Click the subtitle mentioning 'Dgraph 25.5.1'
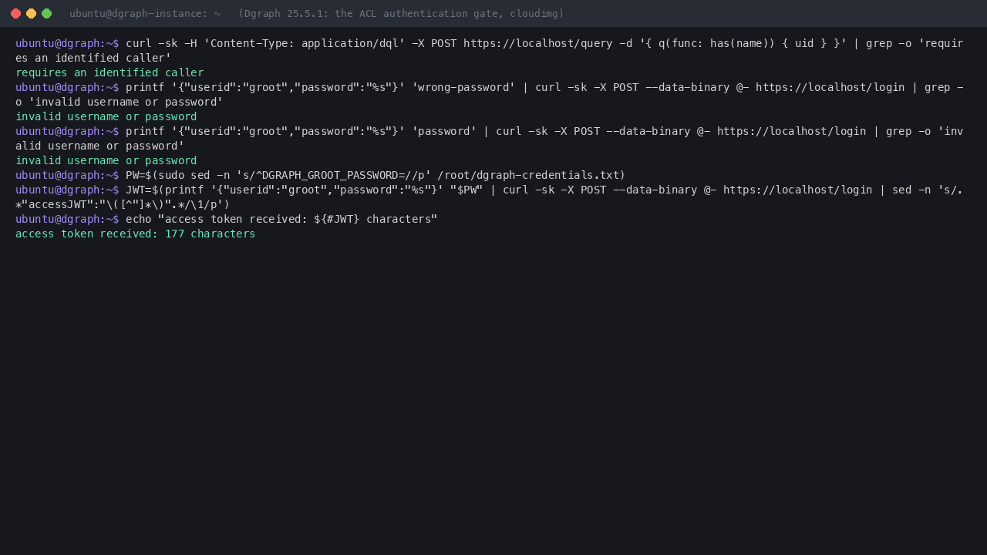Screen dimensions: 987x555 [x=401, y=14]
